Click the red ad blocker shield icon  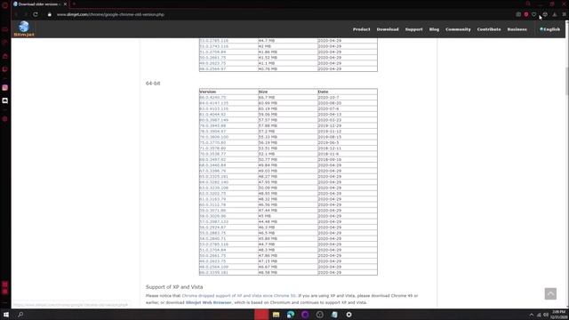click(526, 14)
